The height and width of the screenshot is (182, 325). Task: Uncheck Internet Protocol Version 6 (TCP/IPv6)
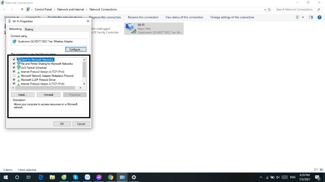14,84
